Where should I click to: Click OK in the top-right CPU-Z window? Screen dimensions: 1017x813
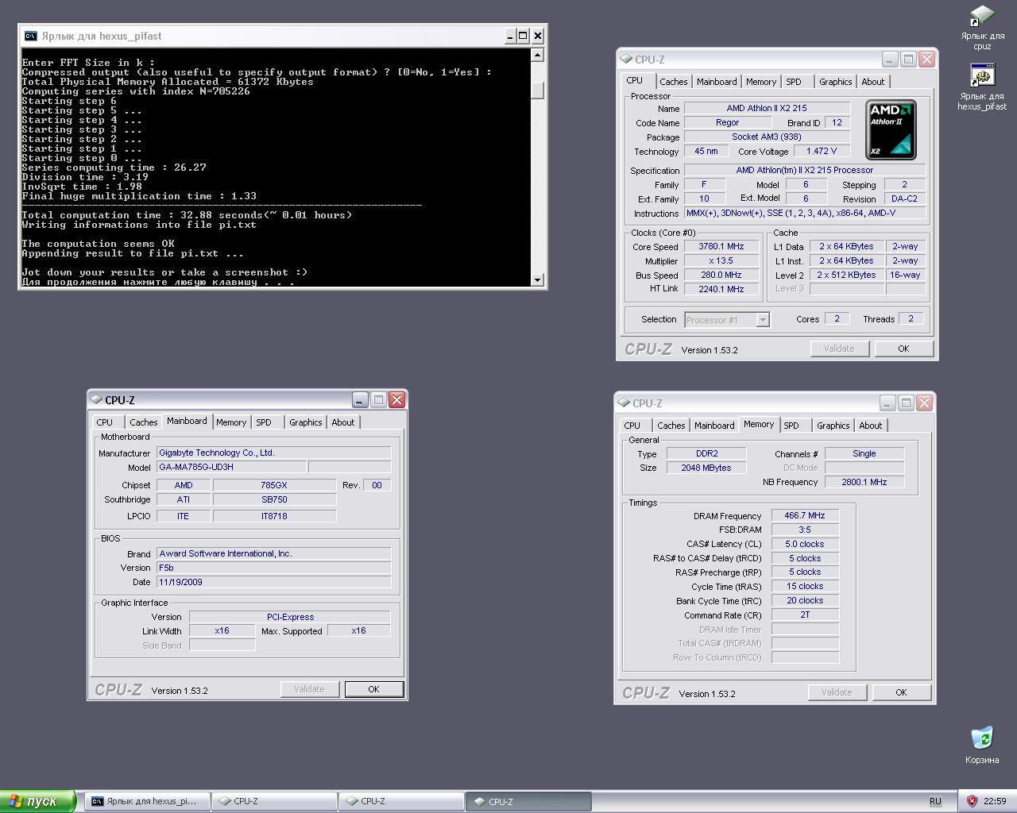tap(903, 349)
